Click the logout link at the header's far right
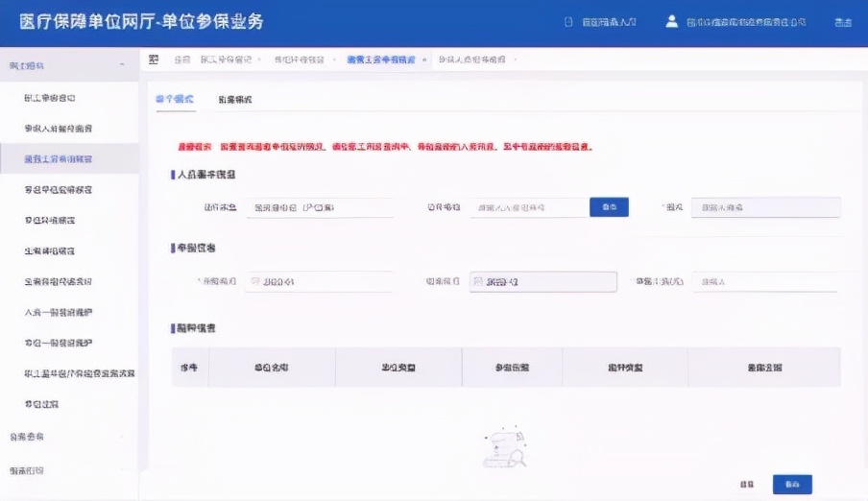Viewport: 868px width, 501px height. [842, 22]
